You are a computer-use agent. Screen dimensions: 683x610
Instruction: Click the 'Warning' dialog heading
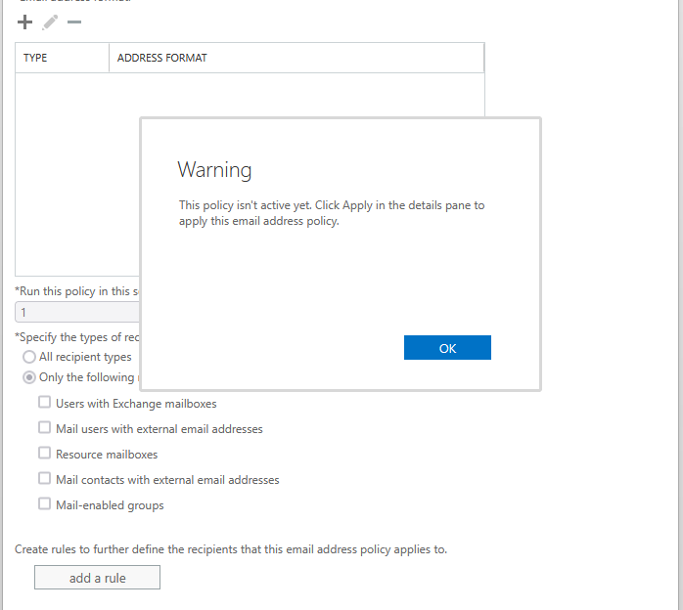click(214, 170)
